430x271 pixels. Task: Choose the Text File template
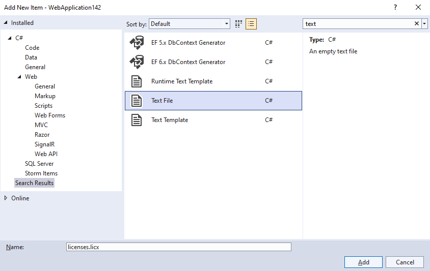click(213, 101)
